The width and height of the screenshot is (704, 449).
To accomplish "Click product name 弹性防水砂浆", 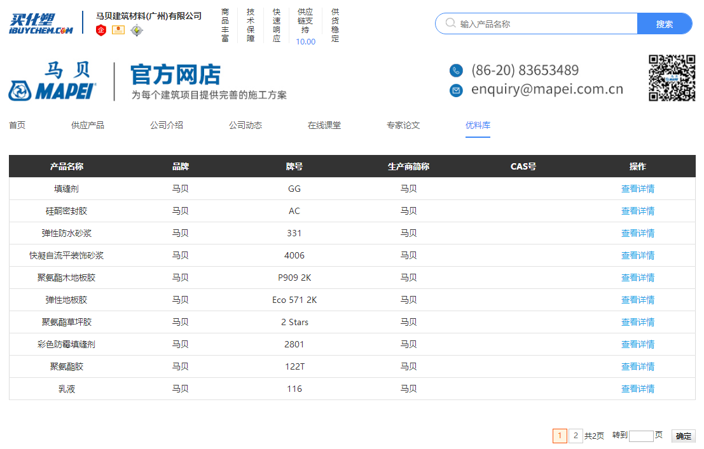I will (x=66, y=233).
